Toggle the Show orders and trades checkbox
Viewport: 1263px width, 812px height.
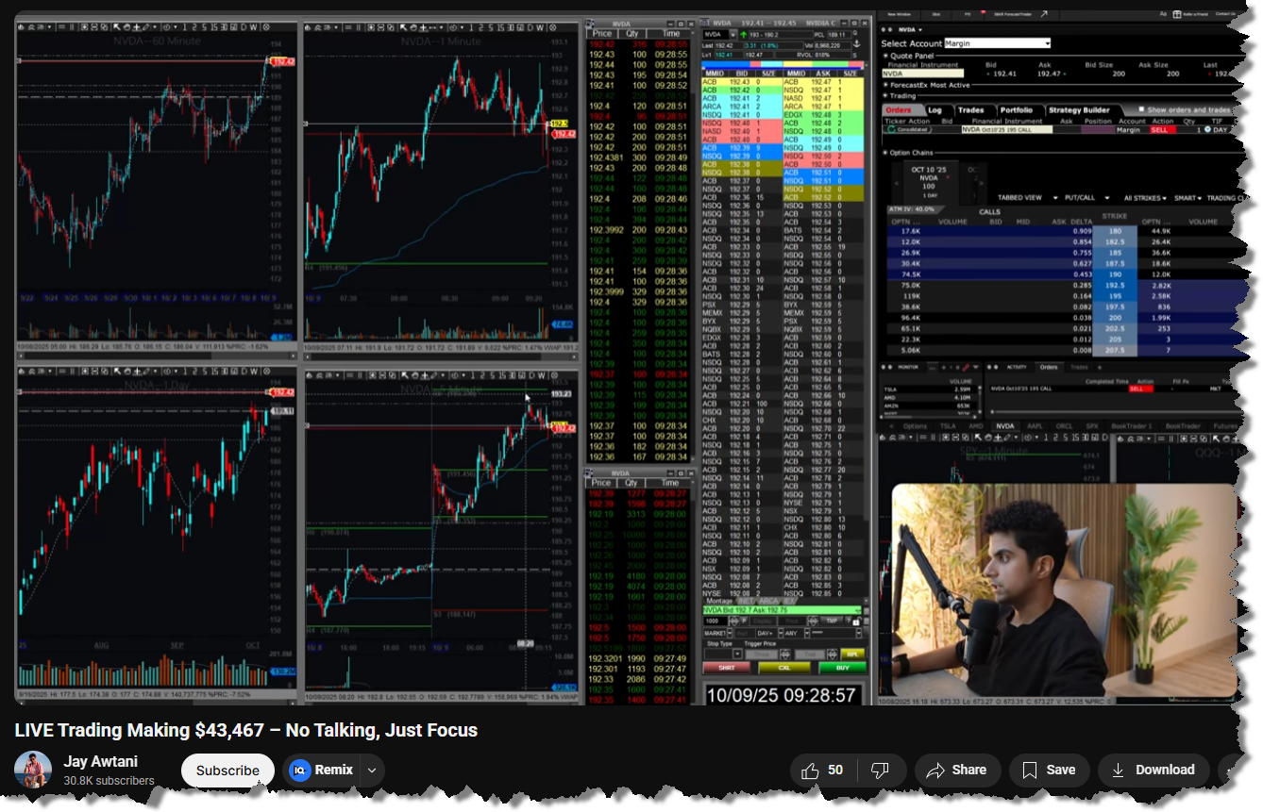click(1140, 109)
